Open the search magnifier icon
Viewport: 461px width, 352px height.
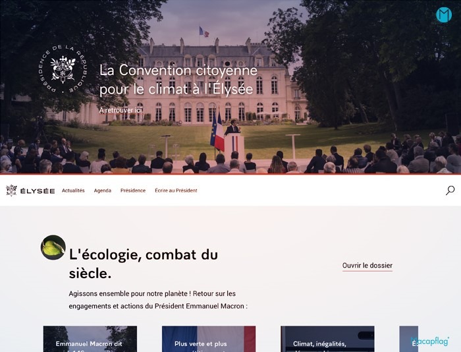point(450,190)
